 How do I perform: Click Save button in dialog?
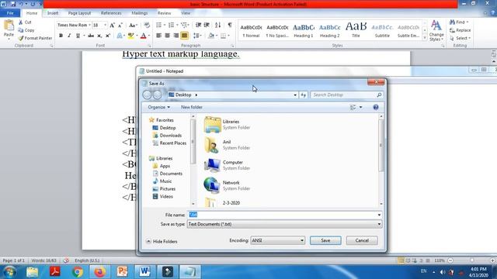click(325, 240)
